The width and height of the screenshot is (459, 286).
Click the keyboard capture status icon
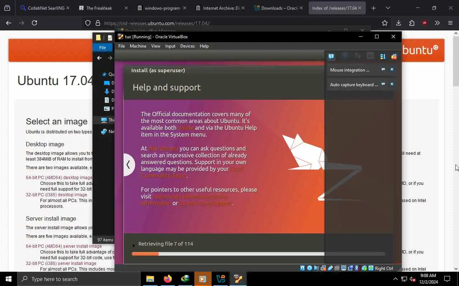[371, 268]
